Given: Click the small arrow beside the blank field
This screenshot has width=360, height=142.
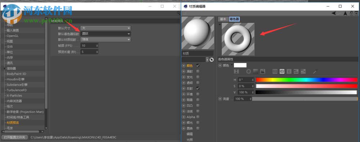Looking at the screenshot, I should (x=207, y=60).
